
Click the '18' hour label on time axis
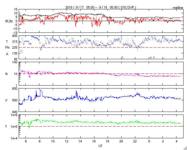[108, 141]
